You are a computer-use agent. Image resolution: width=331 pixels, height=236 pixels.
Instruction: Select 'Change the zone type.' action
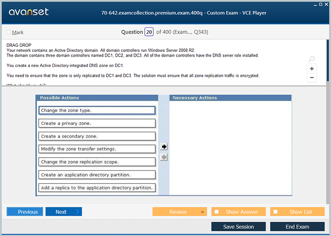(x=97, y=110)
